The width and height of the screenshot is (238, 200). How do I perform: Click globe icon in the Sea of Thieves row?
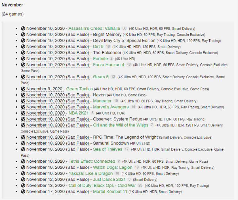click(x=23, y=149)
